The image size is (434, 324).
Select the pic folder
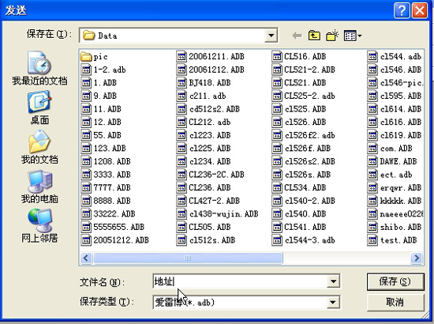94,57
